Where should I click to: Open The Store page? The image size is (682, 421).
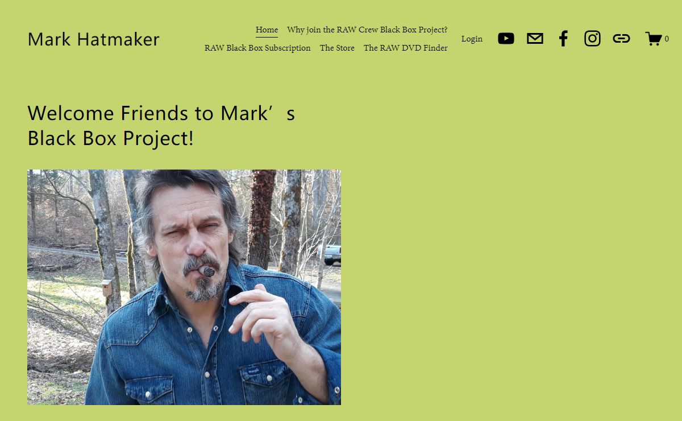point(337,48)
